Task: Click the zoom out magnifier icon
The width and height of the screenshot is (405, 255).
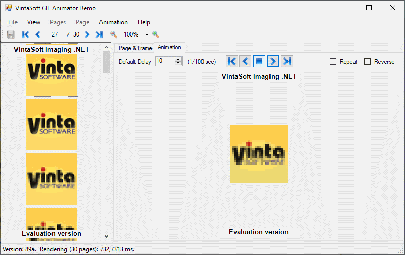Action: click(114, 34)
